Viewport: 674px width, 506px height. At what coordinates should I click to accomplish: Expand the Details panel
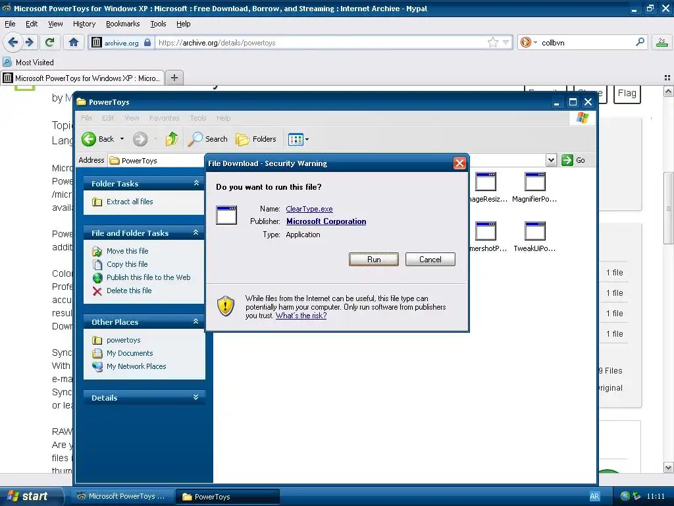(196, 397)
